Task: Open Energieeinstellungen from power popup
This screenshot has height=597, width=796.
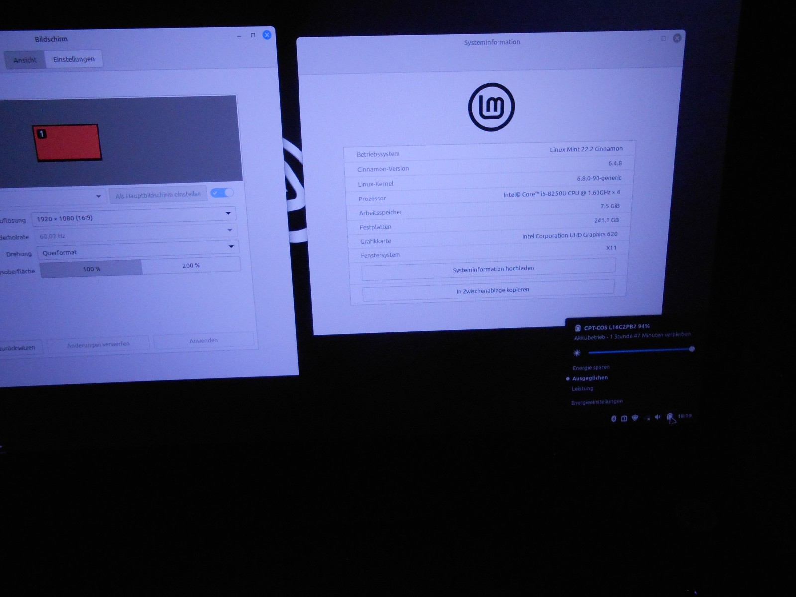Action: [x=597, y=402]
